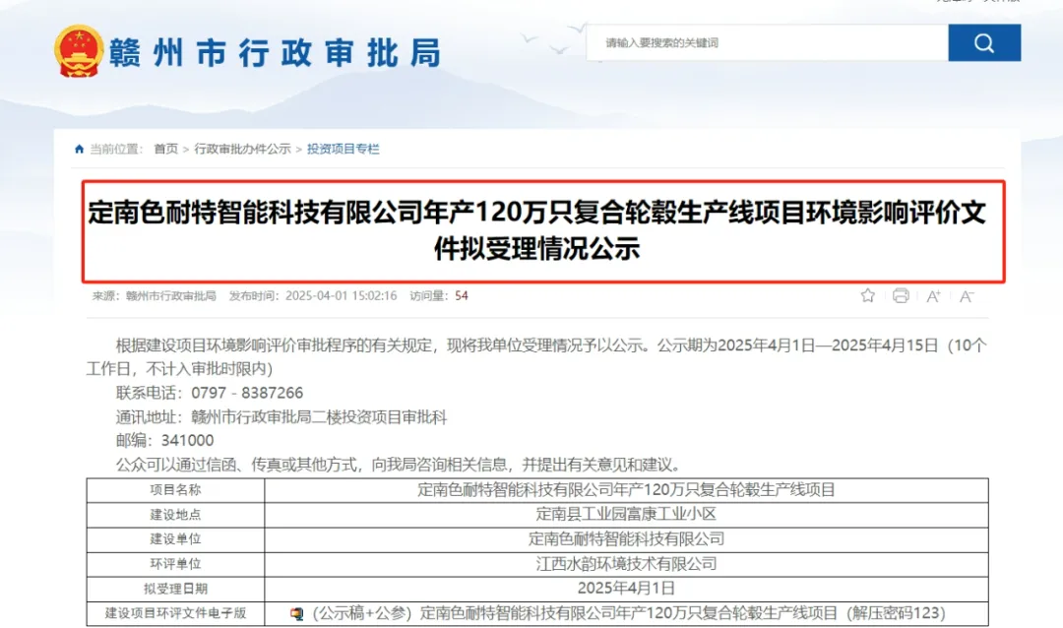The width and height of the screenshot is (1063, 628).
Task: Click the 当前位置 breadcrumb label
Action: coord(116,149)
